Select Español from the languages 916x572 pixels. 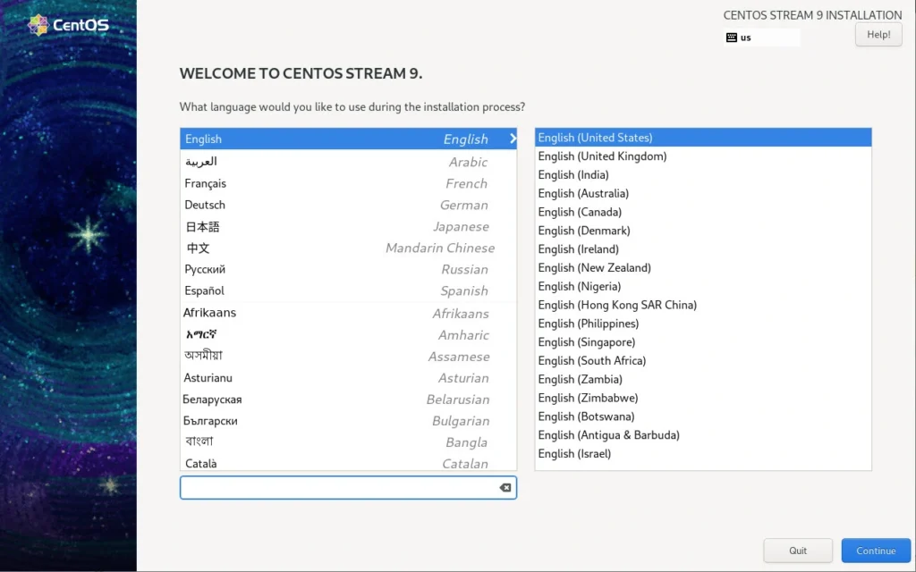205,290
